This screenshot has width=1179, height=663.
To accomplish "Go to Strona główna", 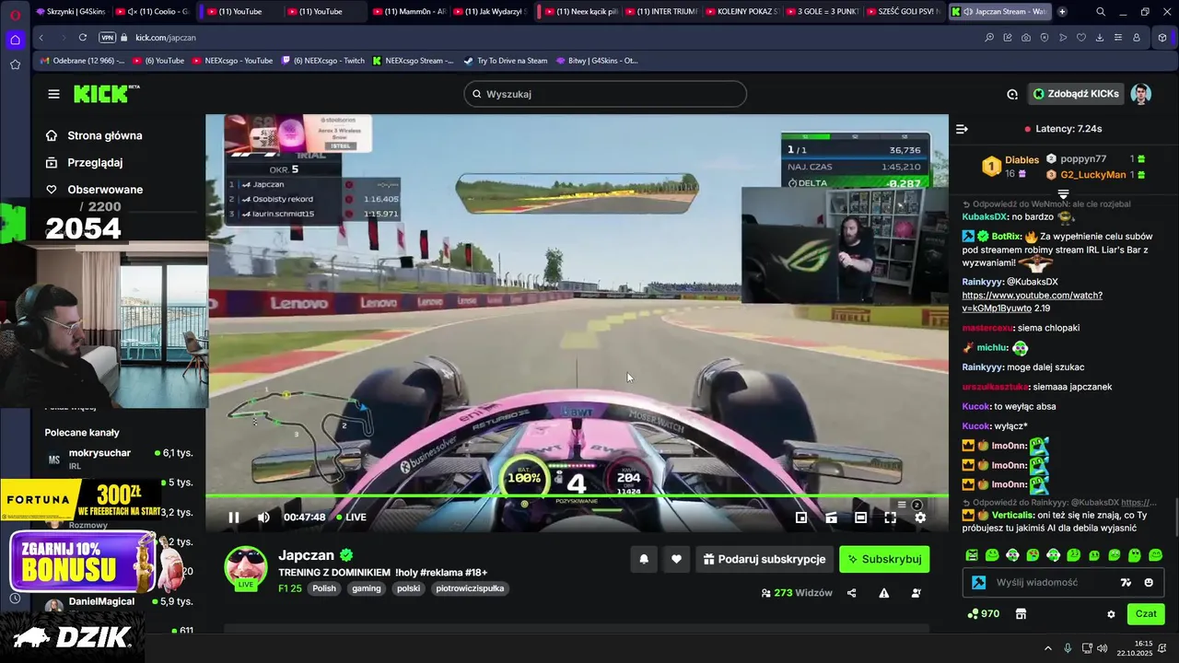I will [x=94, y=135].
